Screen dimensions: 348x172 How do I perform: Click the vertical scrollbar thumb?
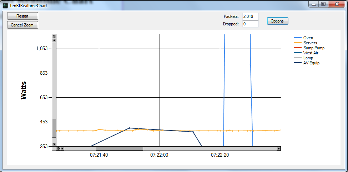point(54,128)
